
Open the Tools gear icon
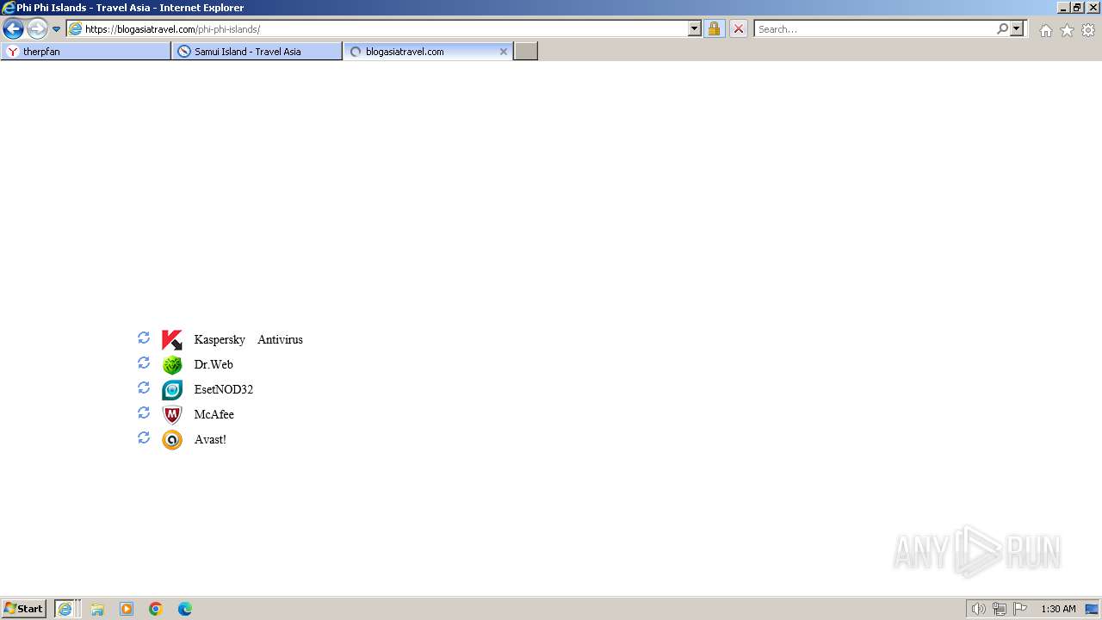coord(1088,30)
